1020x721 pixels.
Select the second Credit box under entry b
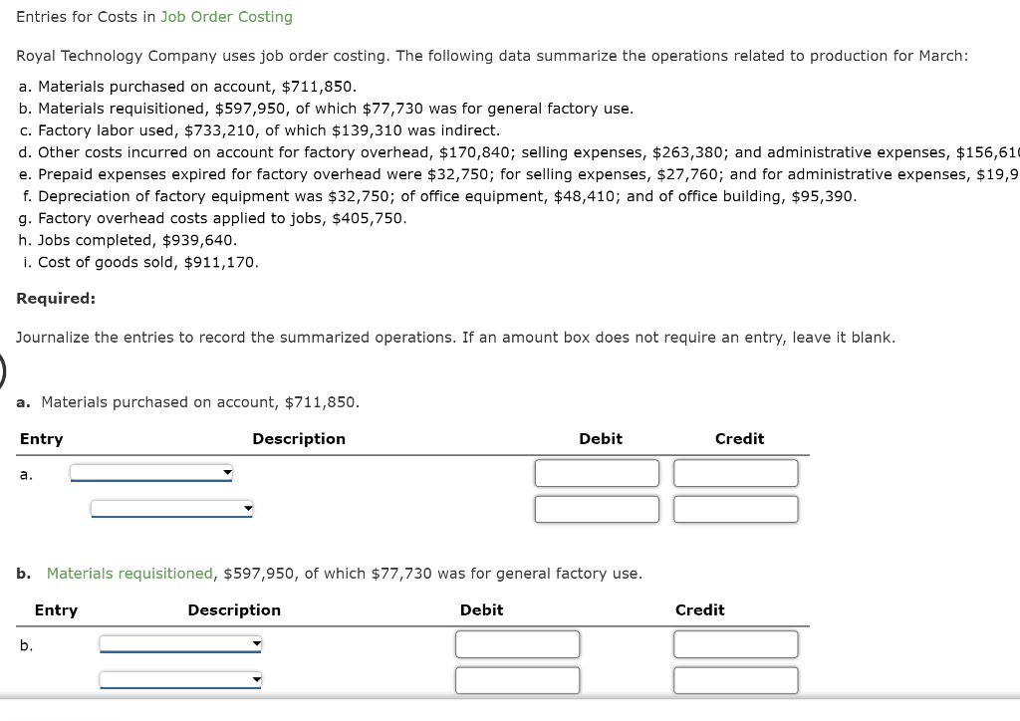coord(736,680)
